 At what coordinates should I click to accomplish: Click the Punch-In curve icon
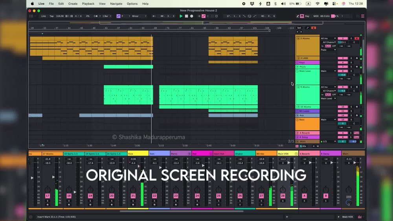point(244,16)
